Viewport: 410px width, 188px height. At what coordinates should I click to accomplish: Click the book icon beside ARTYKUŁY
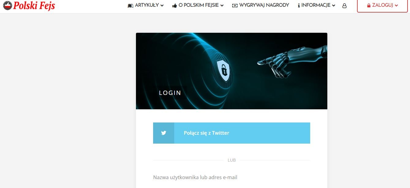coord(130,6)
